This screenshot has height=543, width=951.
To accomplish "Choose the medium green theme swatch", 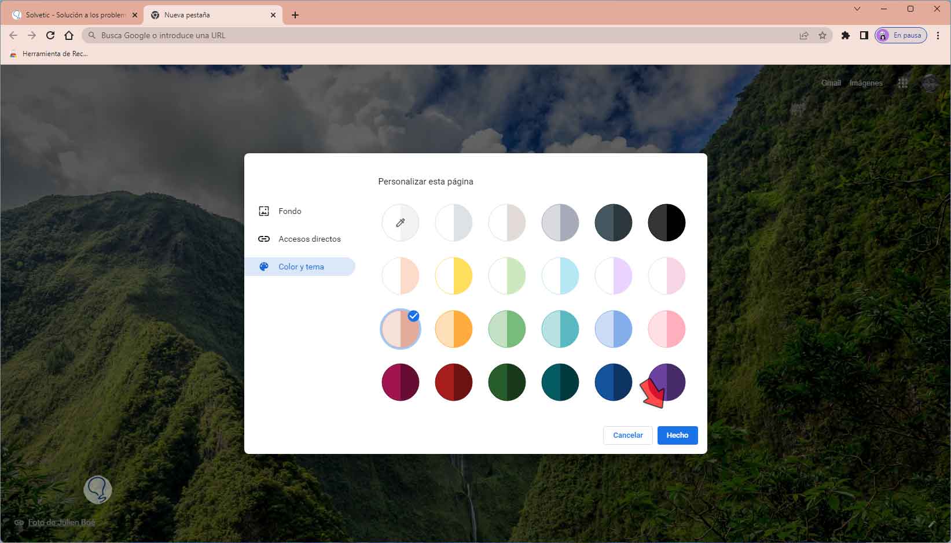I will pos(507,329).
